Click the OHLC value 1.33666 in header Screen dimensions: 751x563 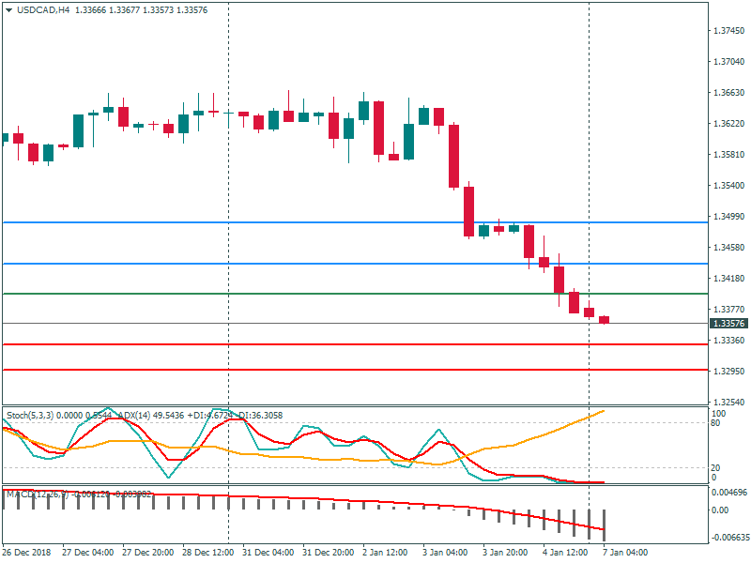click(x=90, y=10)
